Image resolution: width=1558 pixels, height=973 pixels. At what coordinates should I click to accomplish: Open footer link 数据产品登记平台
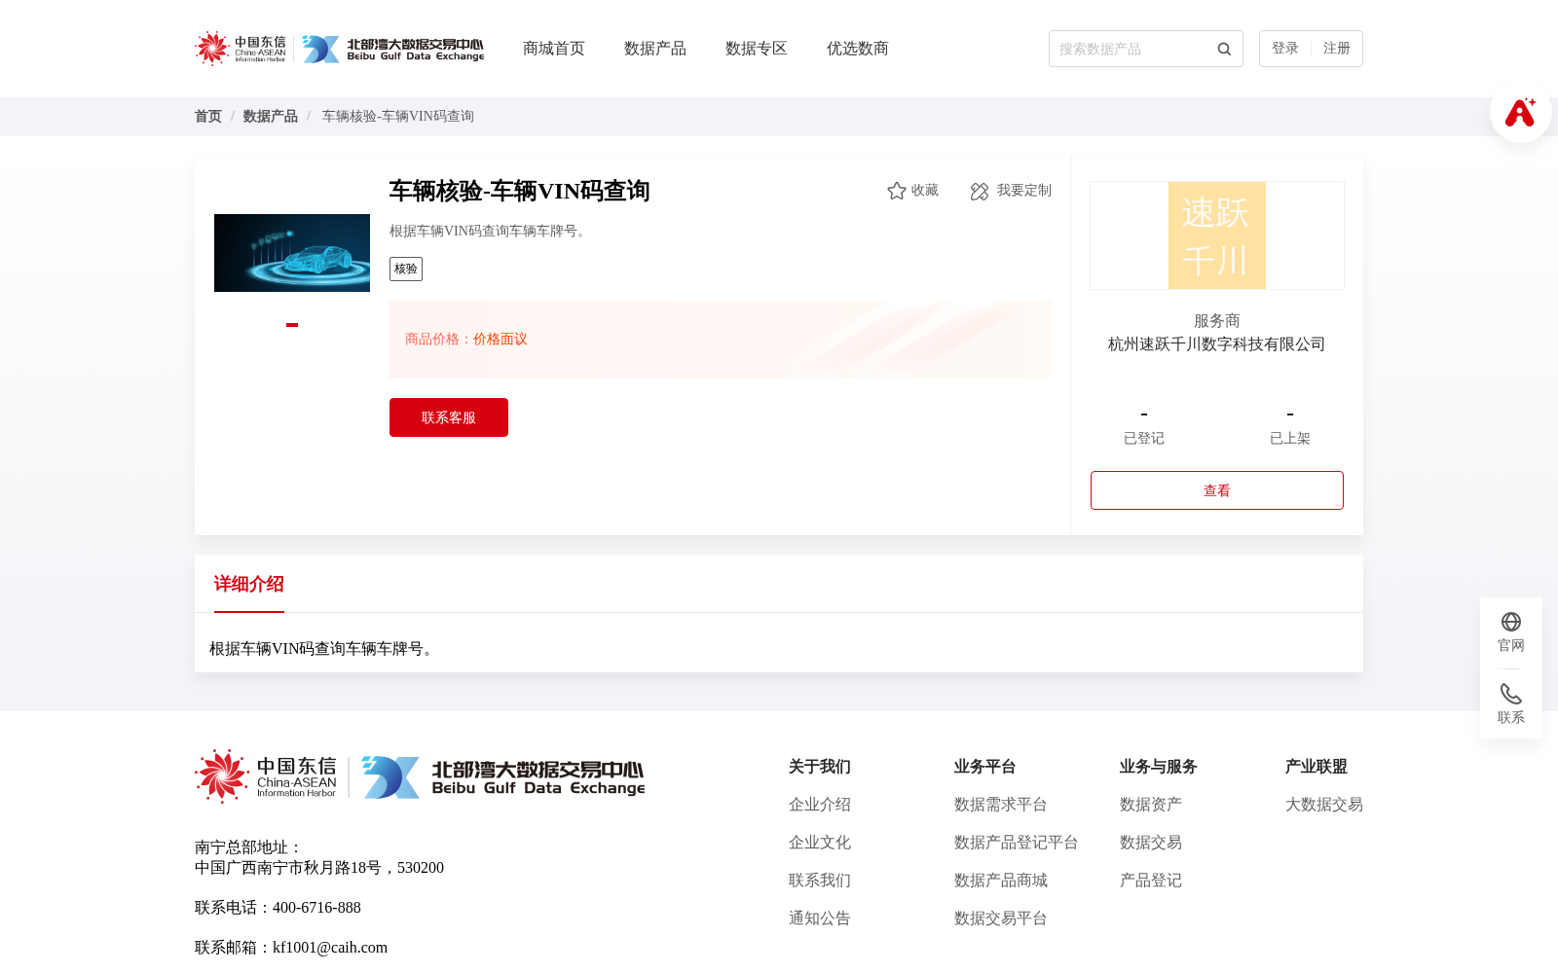pyautogui.click(x=1017, y=843)
